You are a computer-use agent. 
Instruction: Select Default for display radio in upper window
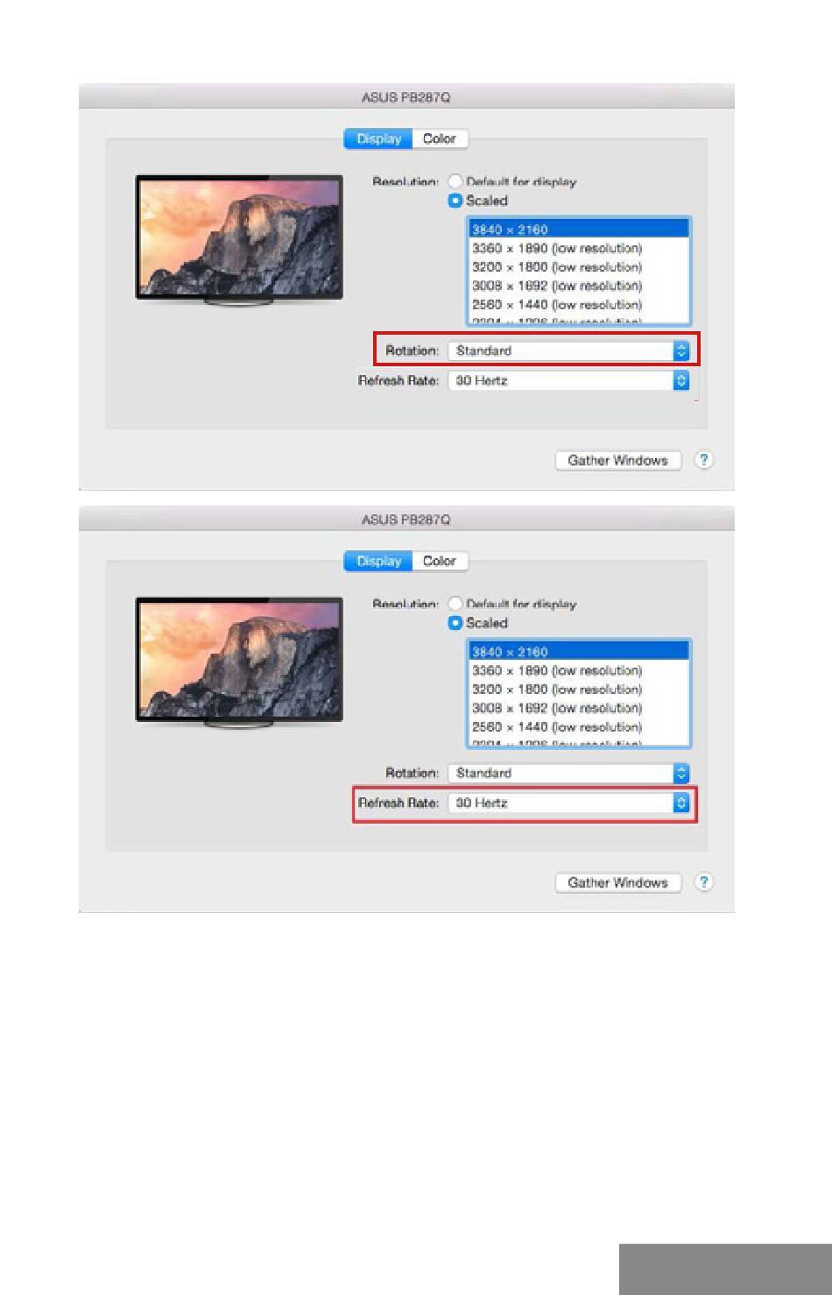point(455,181)
